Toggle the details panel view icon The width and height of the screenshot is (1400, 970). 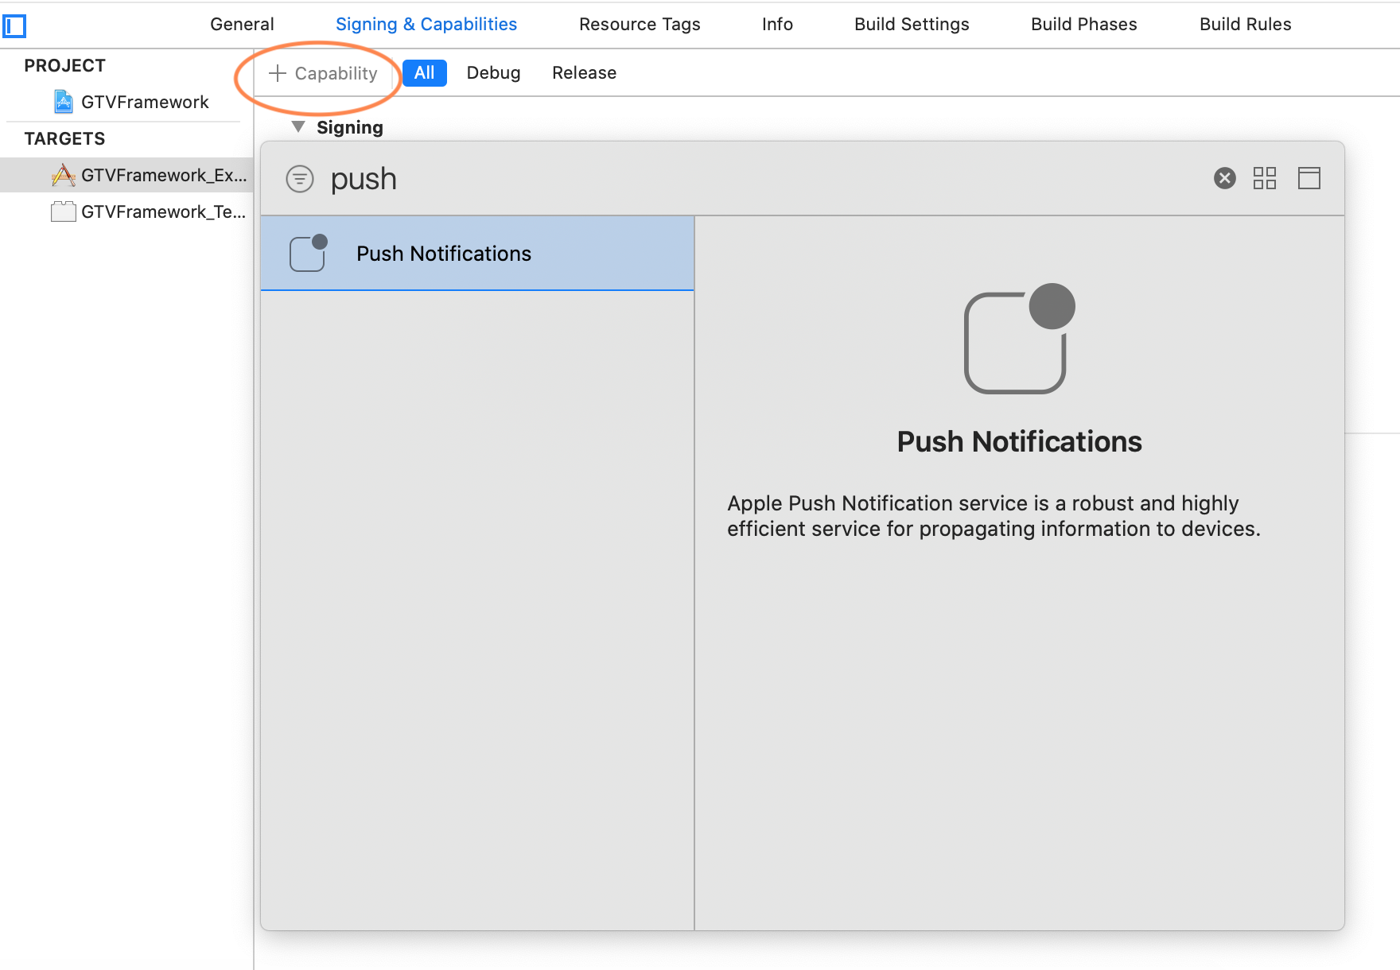[x=1309, y=178]
